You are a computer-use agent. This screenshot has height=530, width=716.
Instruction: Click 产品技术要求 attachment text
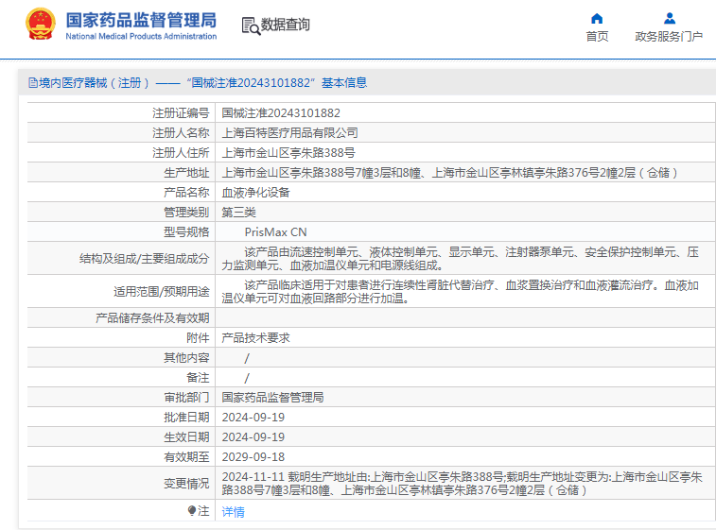coord(255,337)
